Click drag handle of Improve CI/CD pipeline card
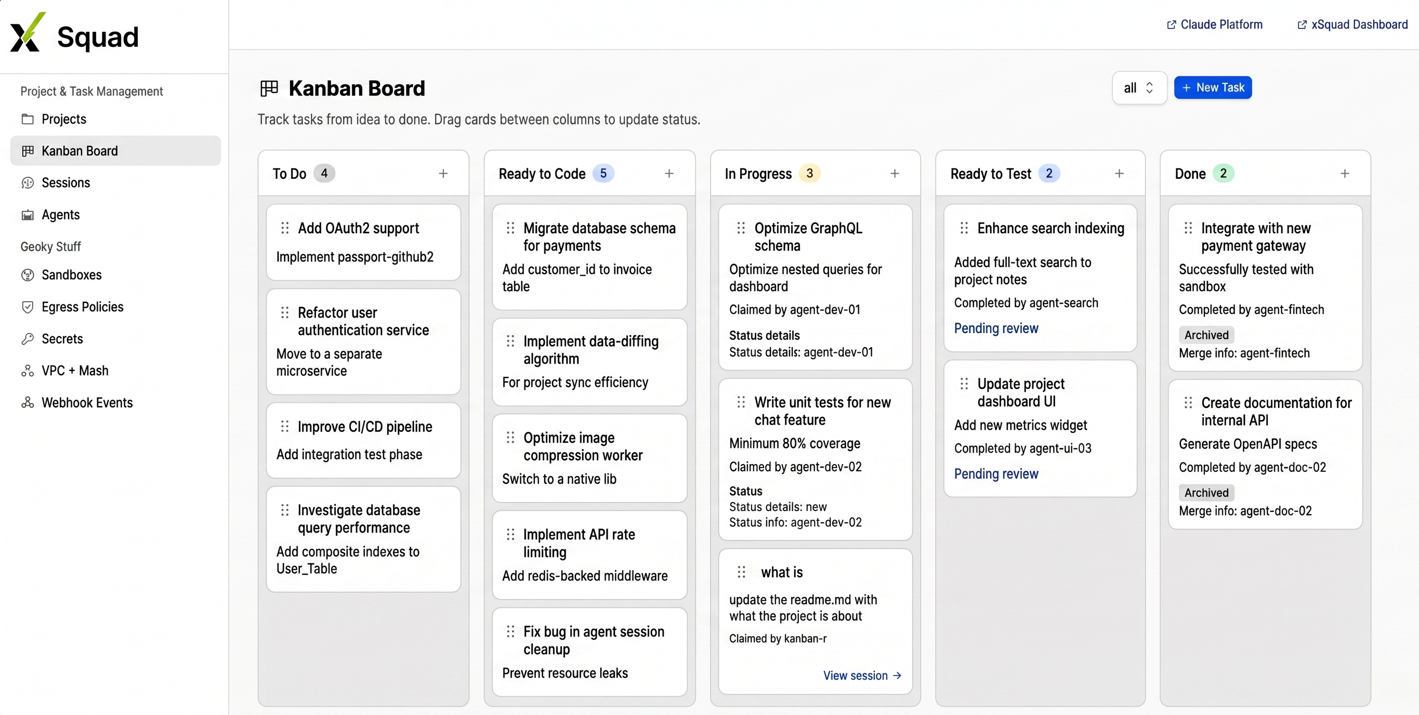This screenshot has width=1419, height=715. point(285,427)
